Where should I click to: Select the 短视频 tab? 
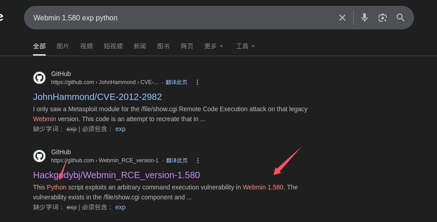(x=113, y=46)
